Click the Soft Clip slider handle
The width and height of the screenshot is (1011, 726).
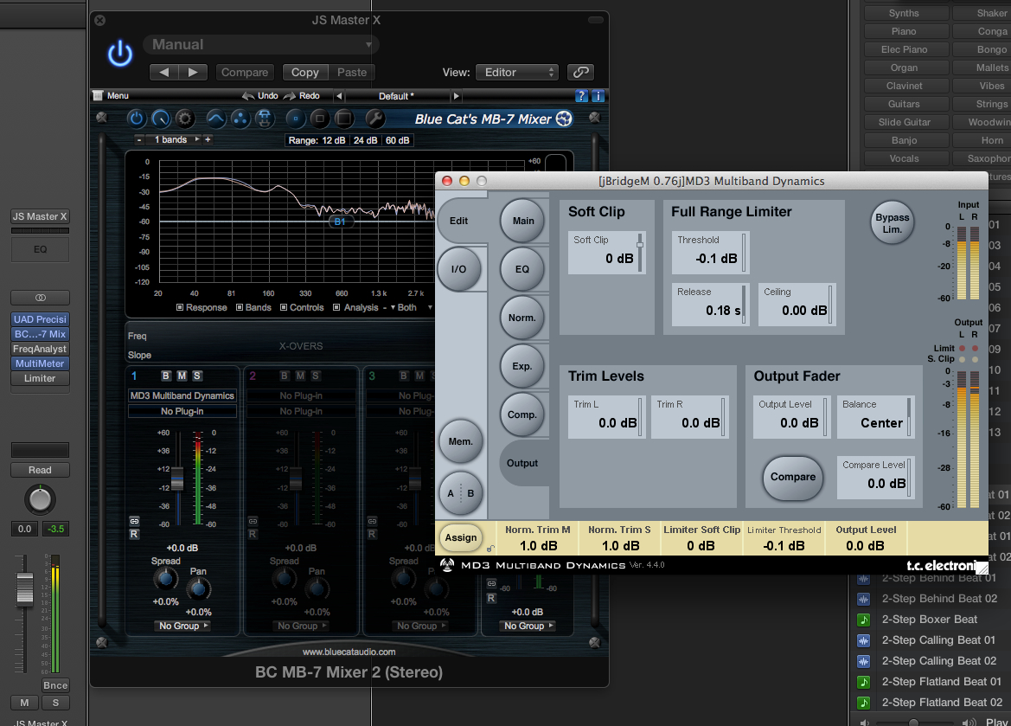[x=640, y=245]
